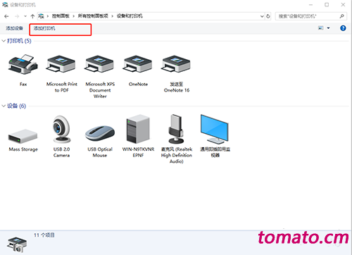
Task: Select the USB Optical Mouse device
Action: (100, 134)
